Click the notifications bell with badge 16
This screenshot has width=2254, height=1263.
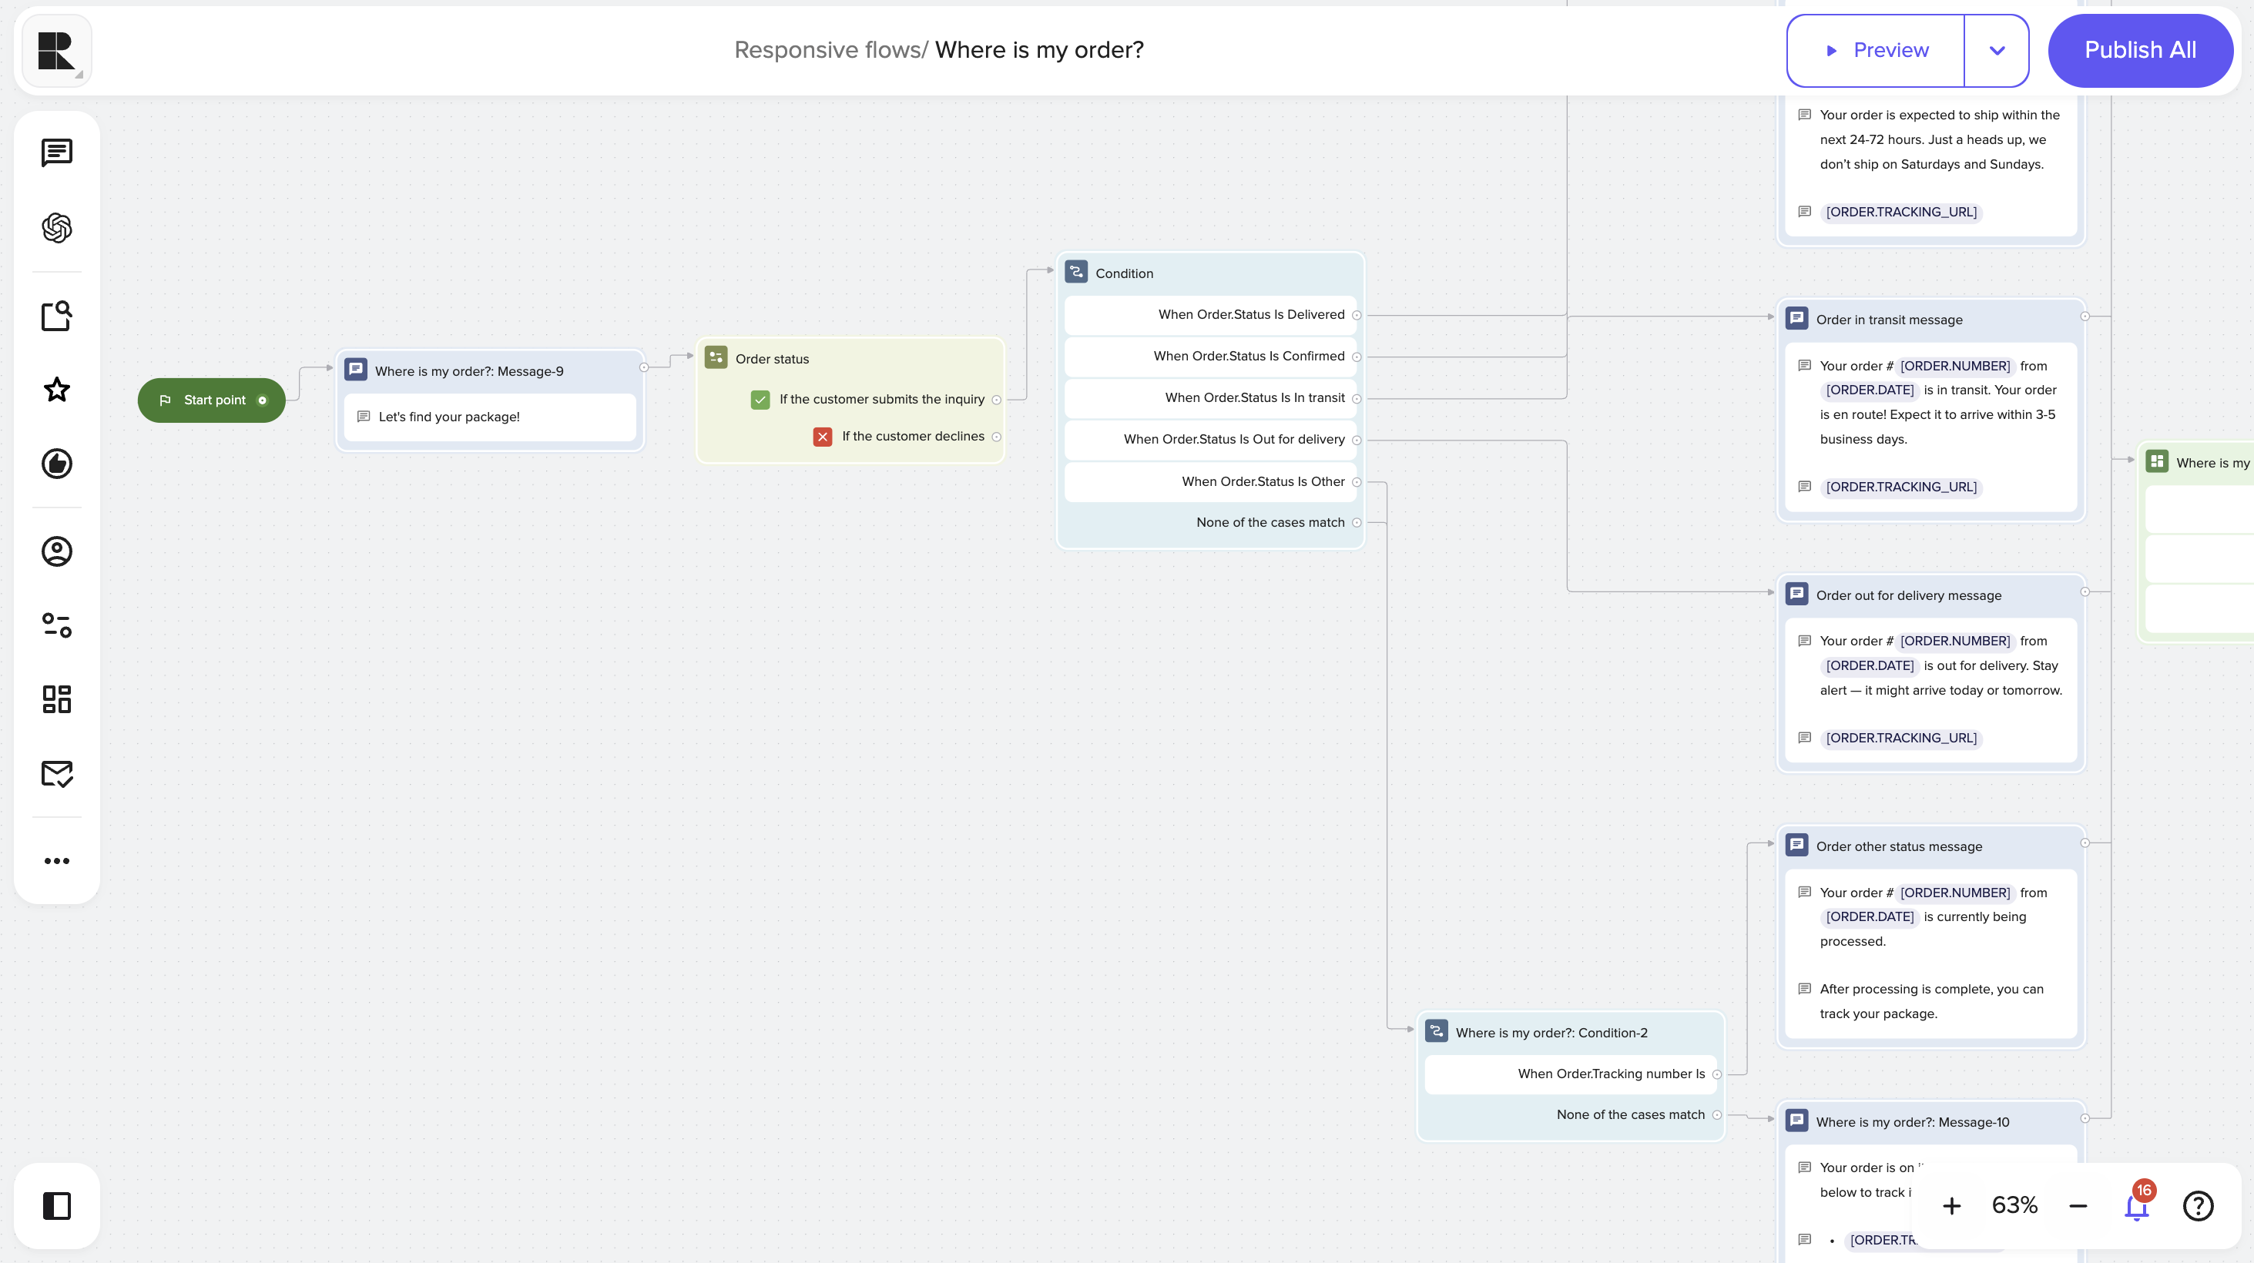click(2136, 1206)
